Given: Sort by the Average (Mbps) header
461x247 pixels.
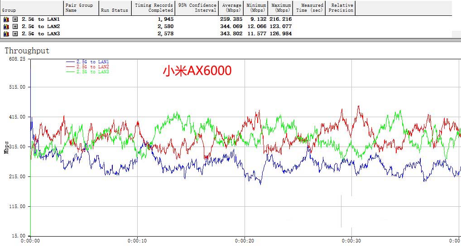Looking at the screenshot, I should [x=231, y=8].
